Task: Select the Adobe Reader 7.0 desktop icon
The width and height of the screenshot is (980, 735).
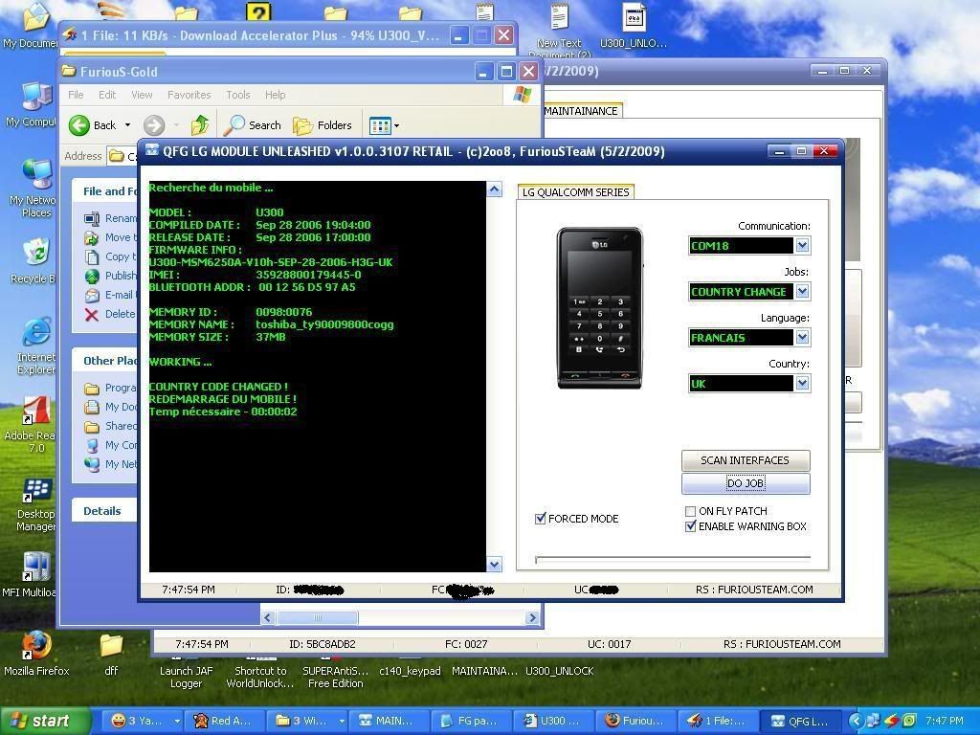Action: pyautogui.click(x=34, y=424)
